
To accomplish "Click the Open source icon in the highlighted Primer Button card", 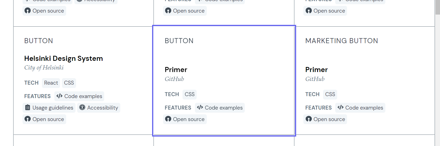I will (168, 119).
